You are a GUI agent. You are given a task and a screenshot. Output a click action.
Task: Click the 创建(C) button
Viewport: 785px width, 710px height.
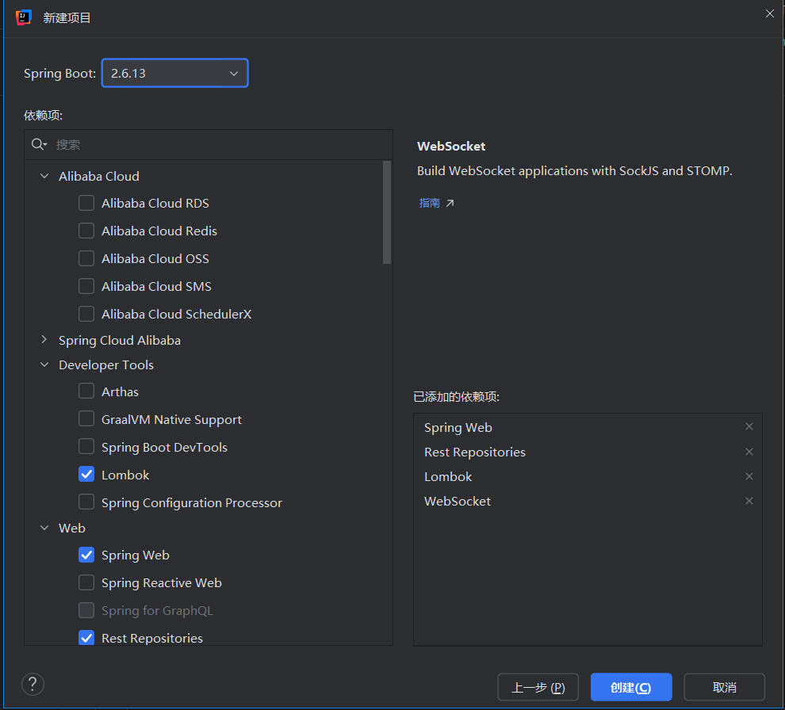[x=631, y=687]
